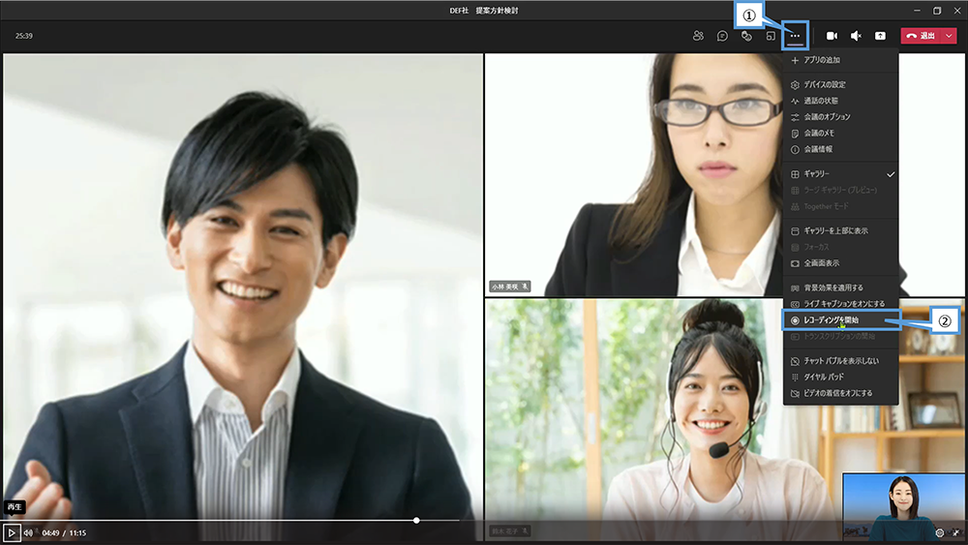Click the record icon beside レコーディングを開始
Image resolution: width=968 pixels, height=545 pixels.
pos(795,320)
